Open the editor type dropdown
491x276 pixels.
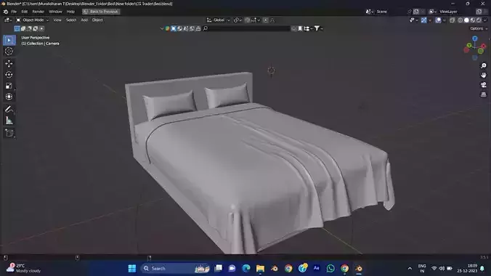coord(8,20)
